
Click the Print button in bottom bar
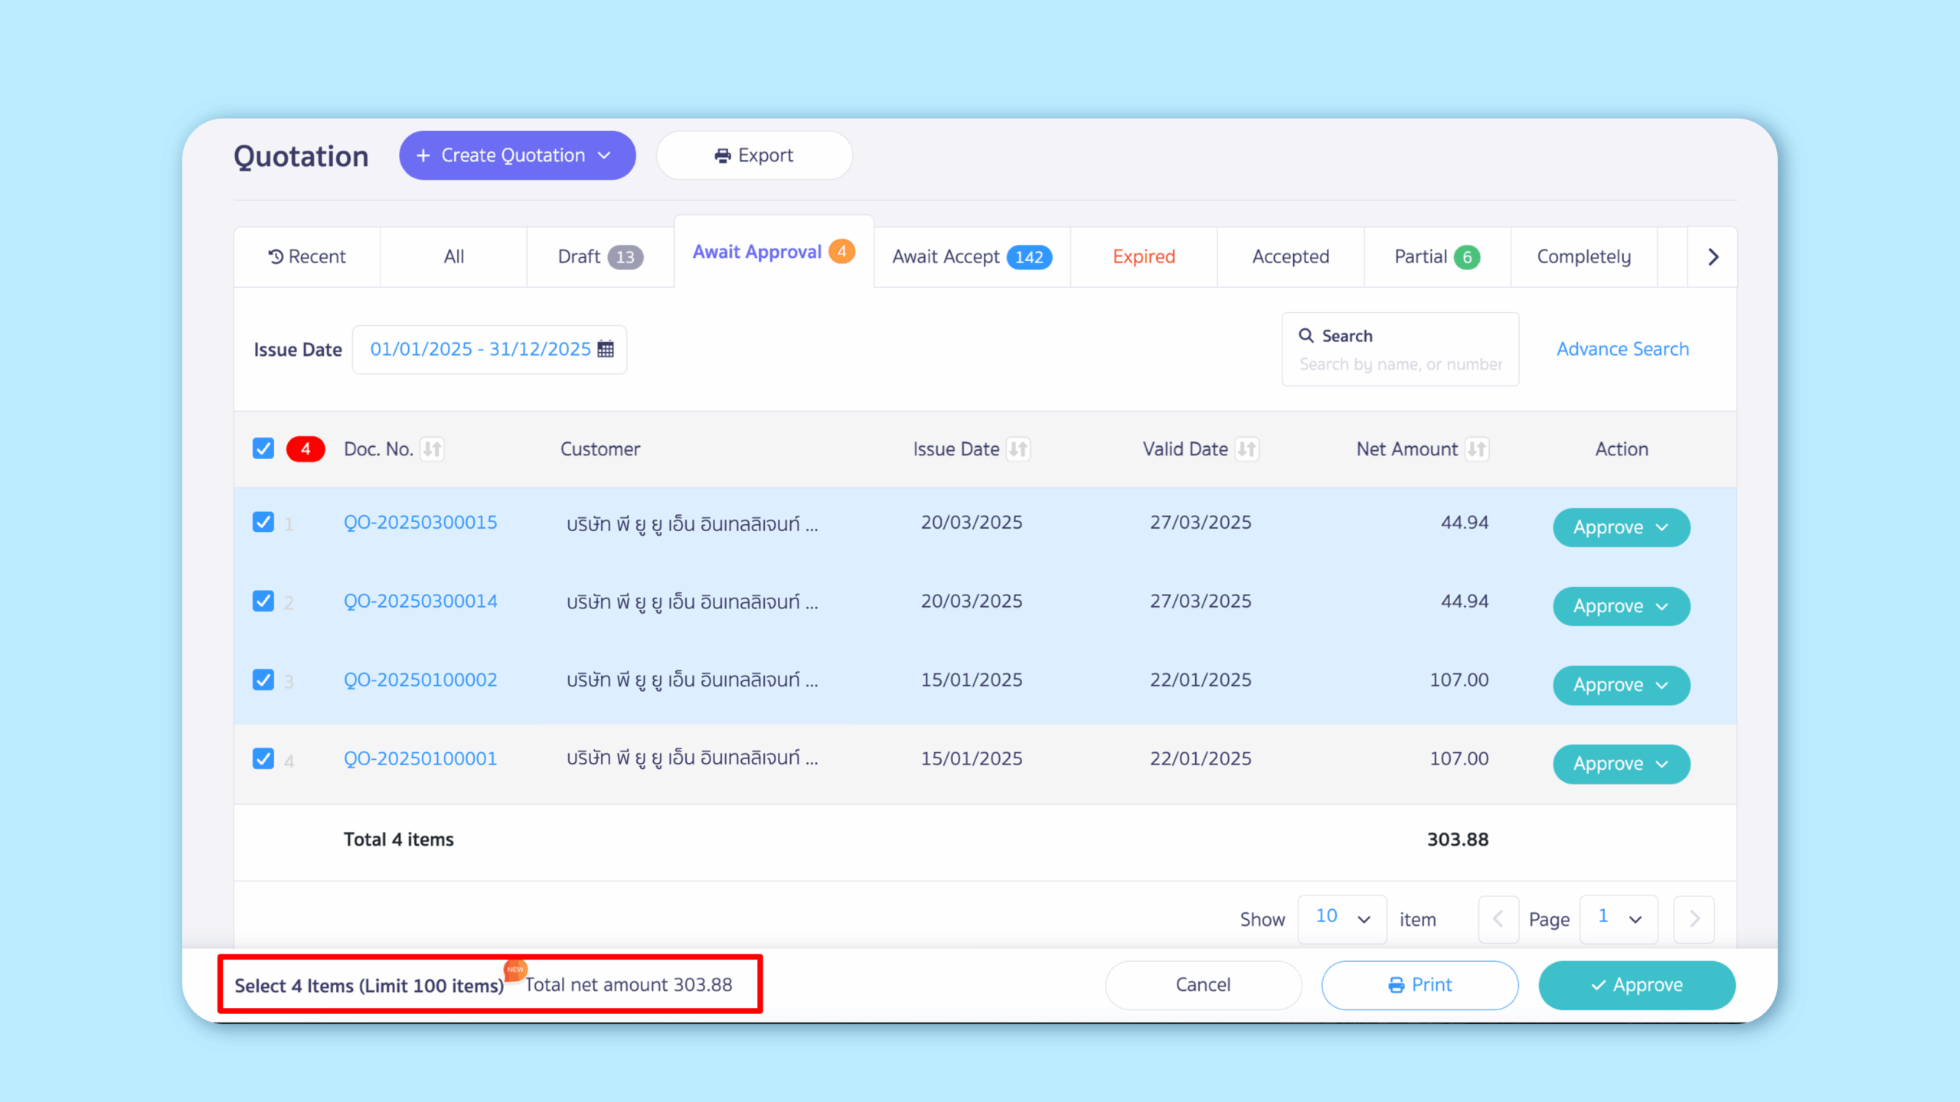click(1419, 985)
